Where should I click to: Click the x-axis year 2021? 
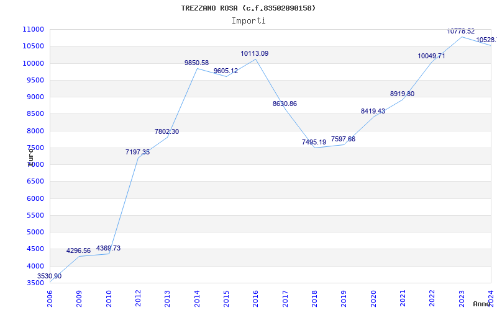coord(403,299)
